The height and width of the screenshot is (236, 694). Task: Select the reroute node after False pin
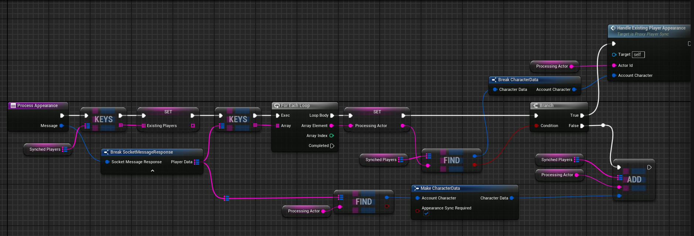coord(603,125)
